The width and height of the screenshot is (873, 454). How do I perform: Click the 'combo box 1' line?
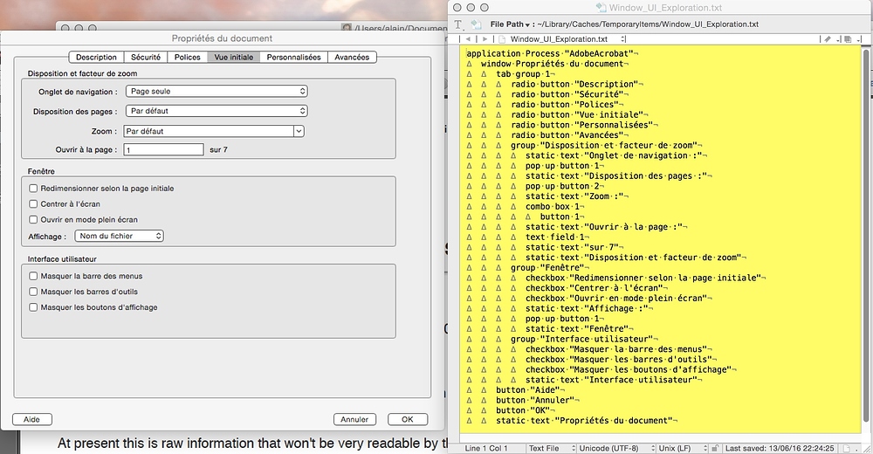click(554, 206)
